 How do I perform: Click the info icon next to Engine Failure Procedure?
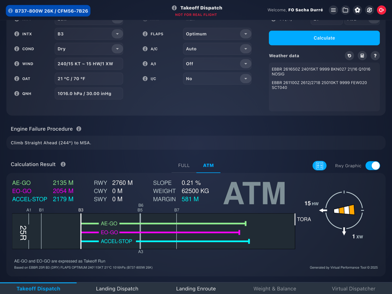78,129
